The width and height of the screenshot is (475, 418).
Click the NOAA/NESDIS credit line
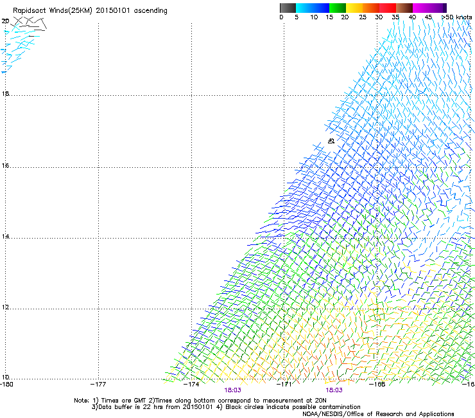point(378,413)
